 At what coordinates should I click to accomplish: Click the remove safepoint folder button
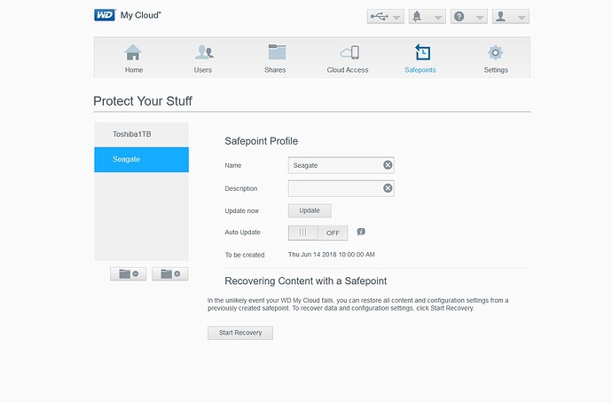(129, 273)
